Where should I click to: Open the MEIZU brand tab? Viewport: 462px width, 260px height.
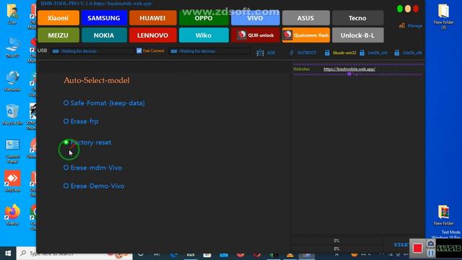click(58, 35)
